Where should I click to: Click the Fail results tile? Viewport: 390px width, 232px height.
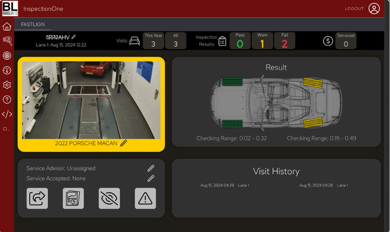(x=285, y=40)
